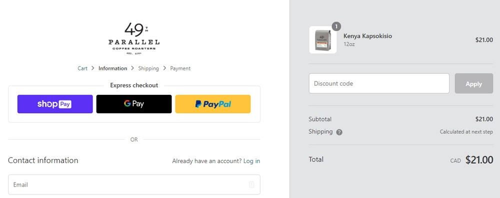Viewport: 500px width, 198px height.
Task: Click the chevron before the Payment step
Action: coord(164,68)
